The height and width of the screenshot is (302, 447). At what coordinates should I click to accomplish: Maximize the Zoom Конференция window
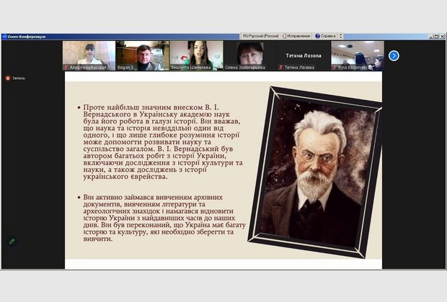435,36
